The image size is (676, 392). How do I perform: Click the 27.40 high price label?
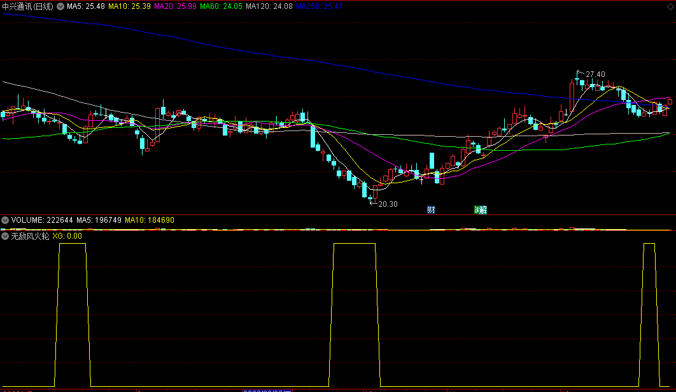595,74
